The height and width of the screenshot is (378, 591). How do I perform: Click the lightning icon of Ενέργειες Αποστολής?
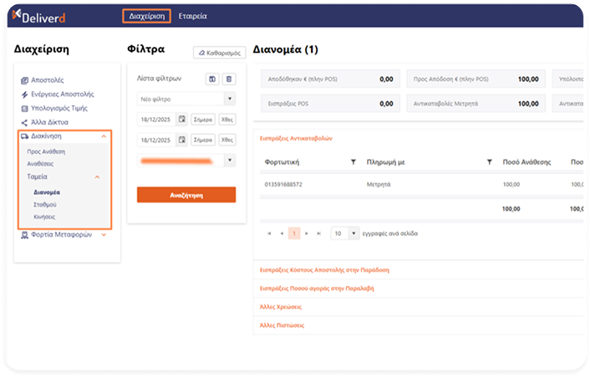pos(24,94)
